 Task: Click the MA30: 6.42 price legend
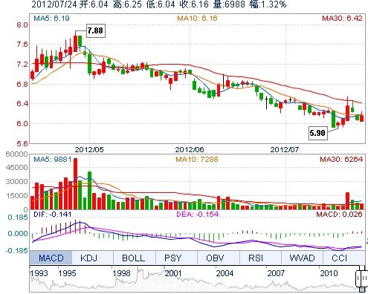[342, 18]
